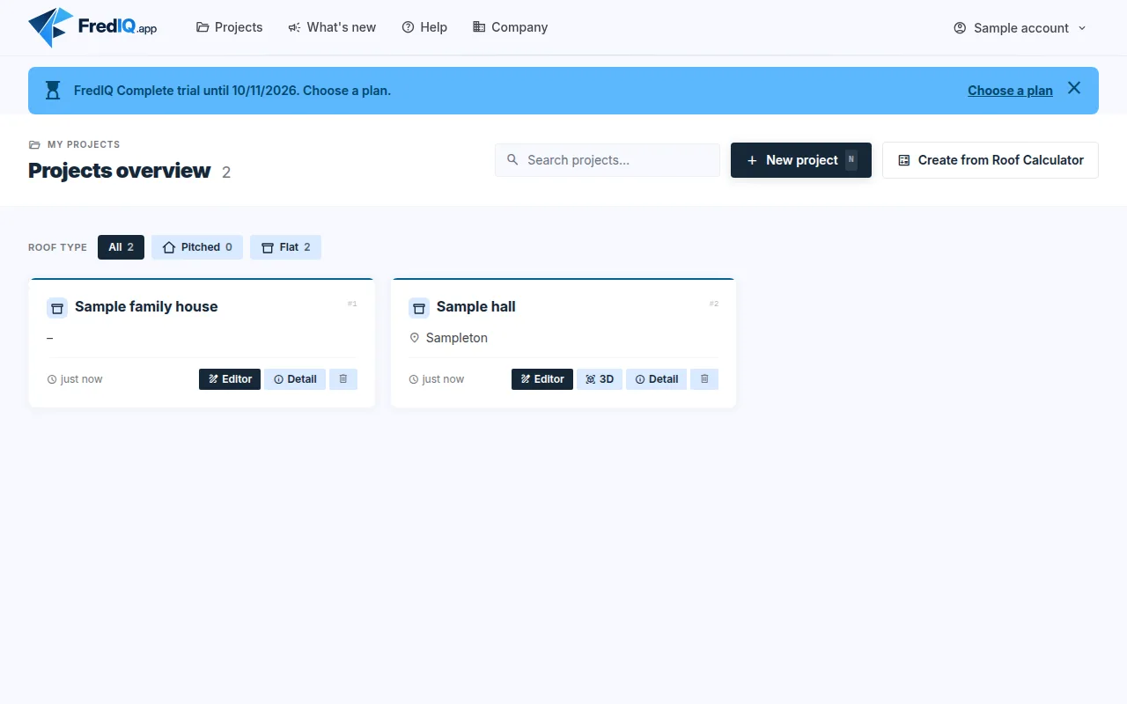Click the Projects overview heading

(120, 171)
